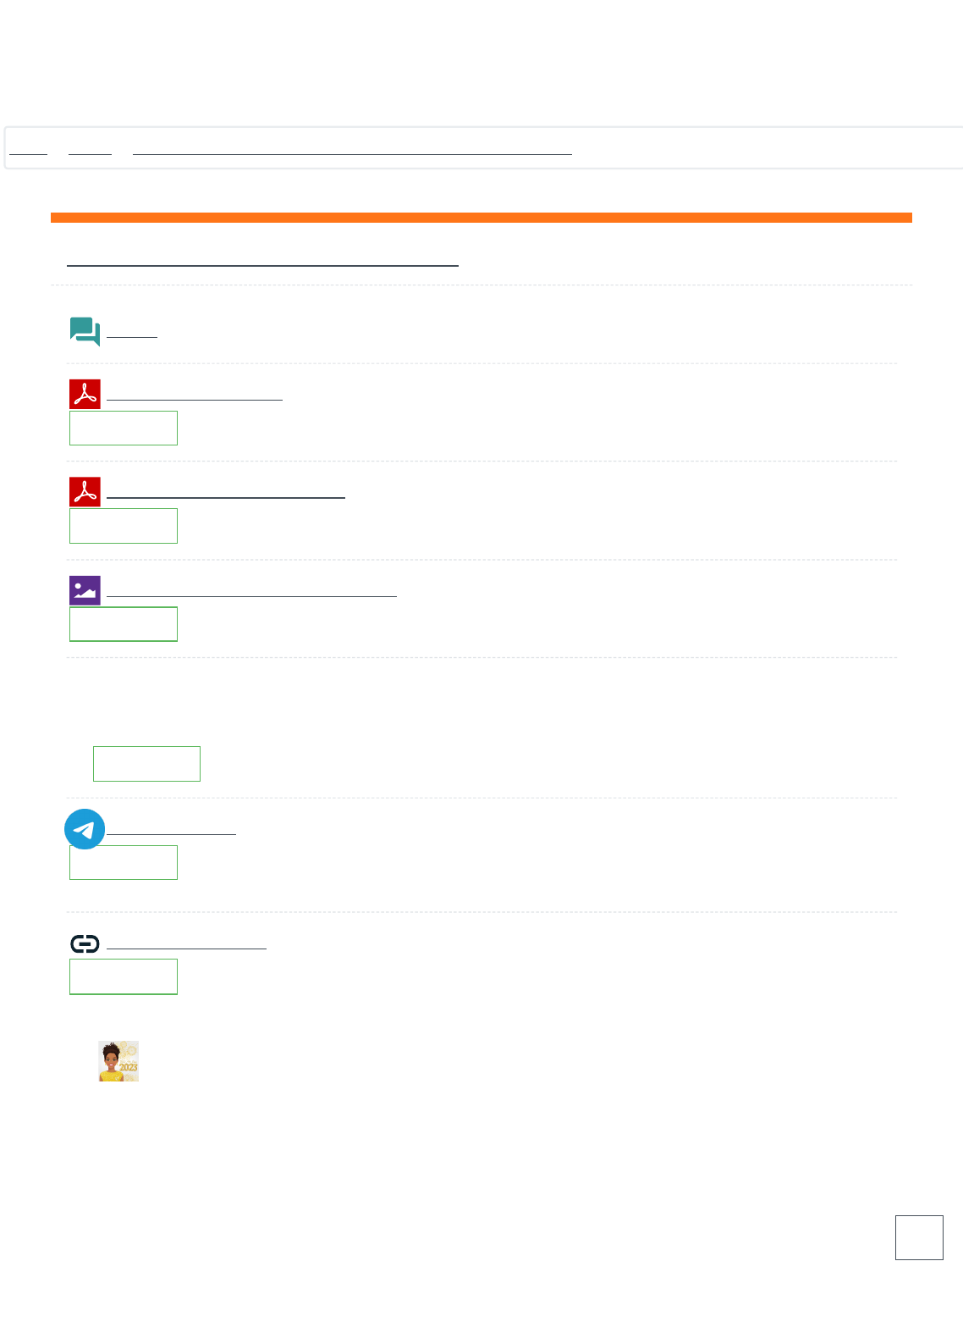
Task: Click the green-outlined box under the chain-link item
Action: tap(124, 976)
